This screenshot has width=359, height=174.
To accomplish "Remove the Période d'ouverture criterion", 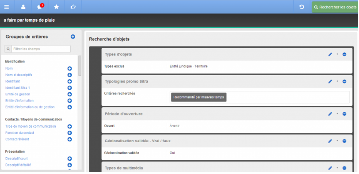I will click(344, 114).
